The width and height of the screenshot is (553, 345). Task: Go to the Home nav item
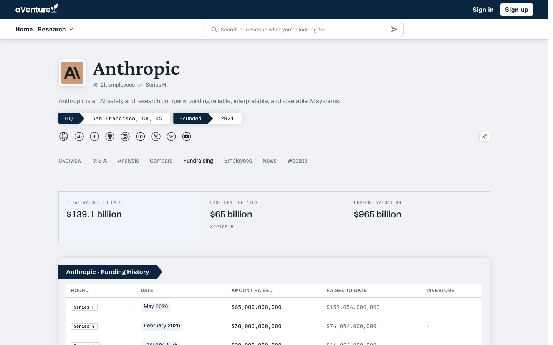pyautogui.click(x=24, y=29)
